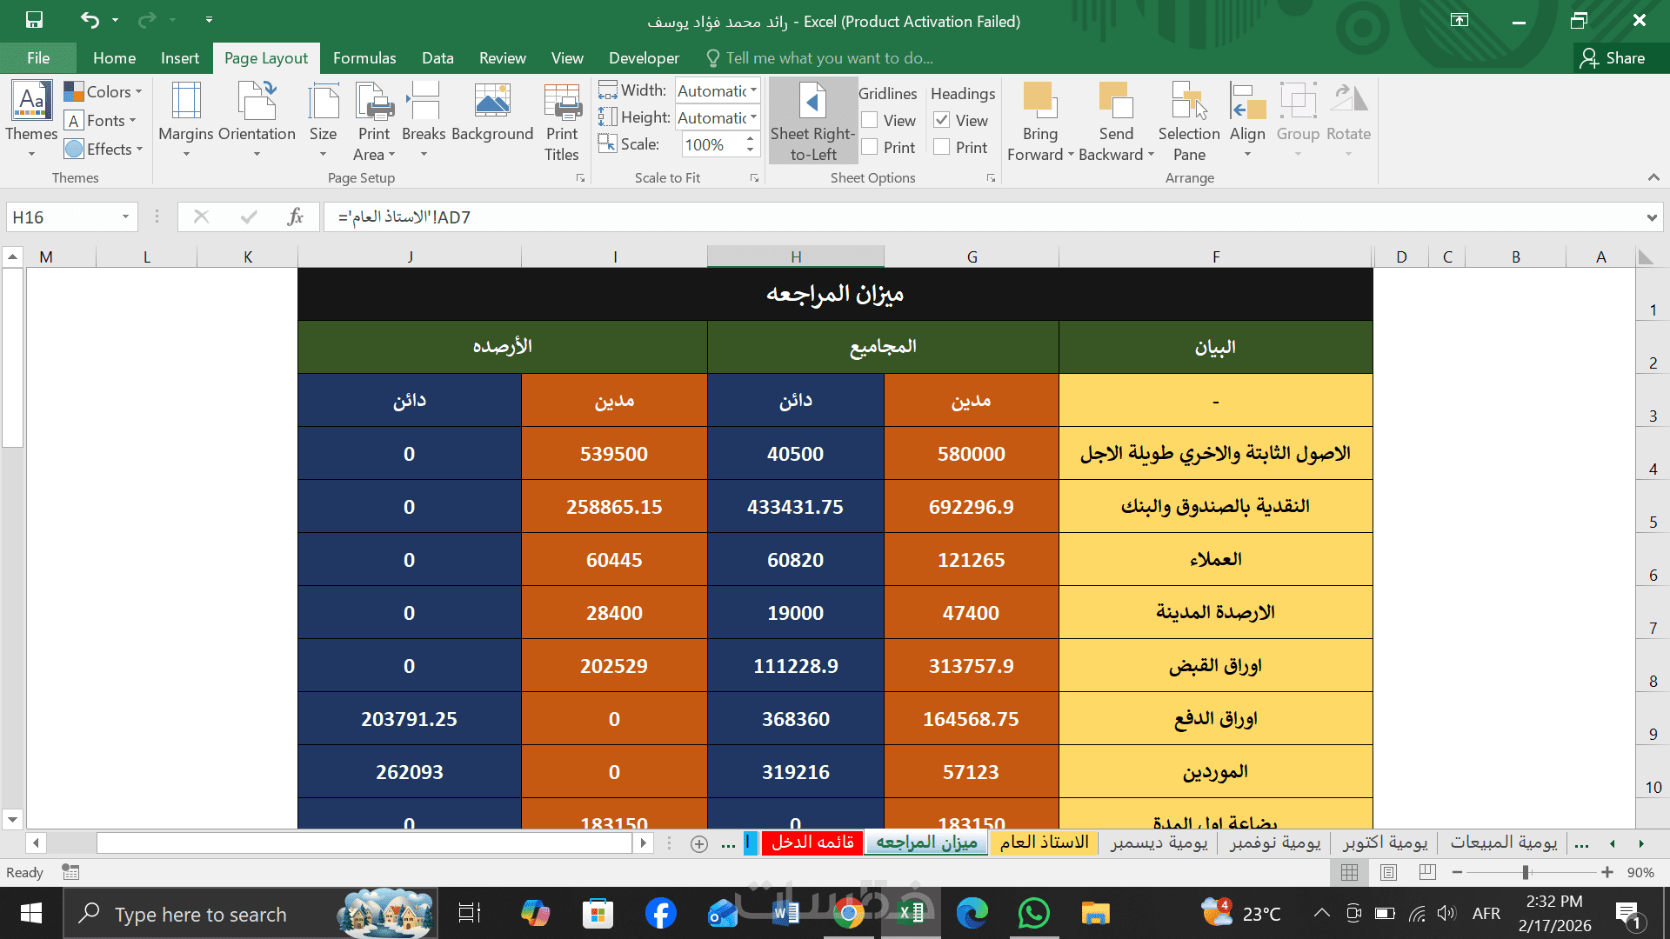Open the Formulas ribbon tab
Viewport: 1670px width, 939px height.
(x=364, y=58)
